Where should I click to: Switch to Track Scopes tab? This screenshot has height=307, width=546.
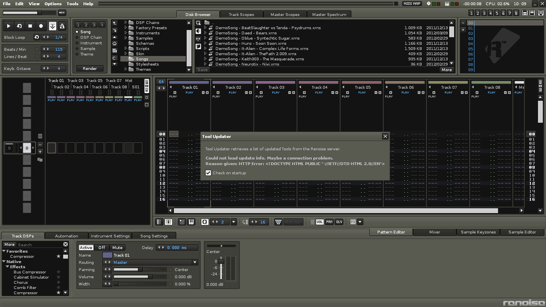(241, 14)
